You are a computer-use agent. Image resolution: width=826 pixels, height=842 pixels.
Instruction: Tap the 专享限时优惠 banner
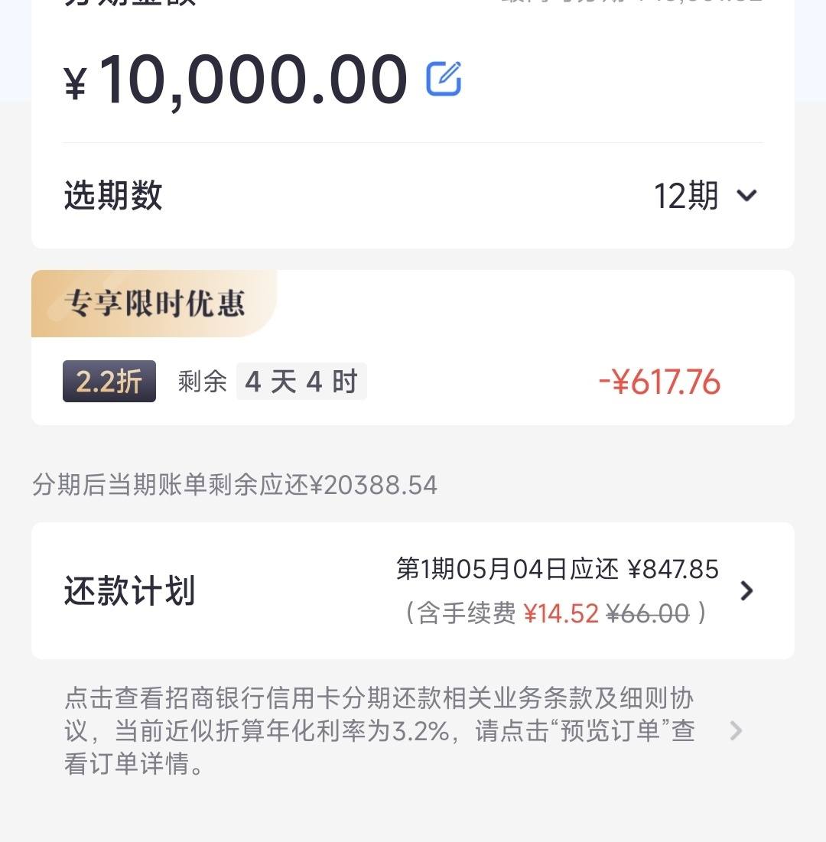click(154, 304)
